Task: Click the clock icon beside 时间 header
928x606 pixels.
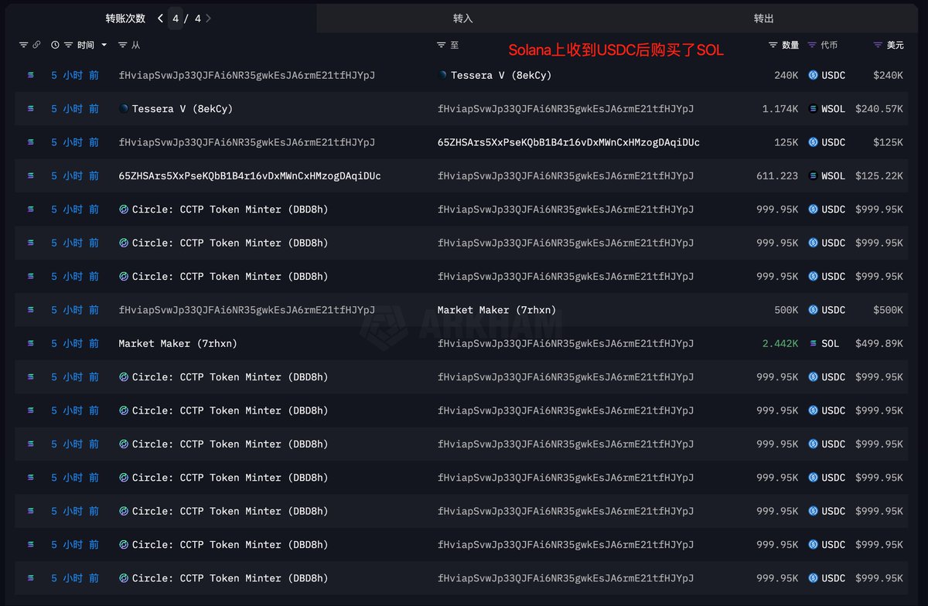Action: 55,46
